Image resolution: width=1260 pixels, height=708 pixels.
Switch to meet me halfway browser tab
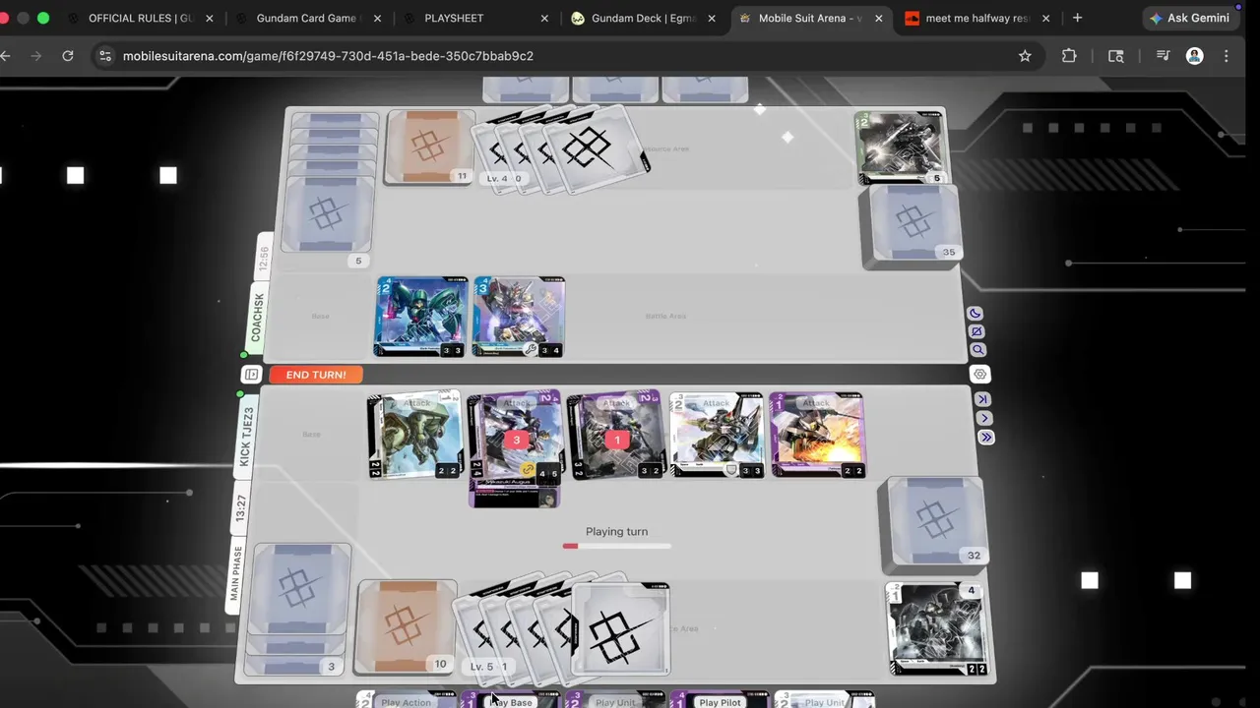(x=977, y=18)
